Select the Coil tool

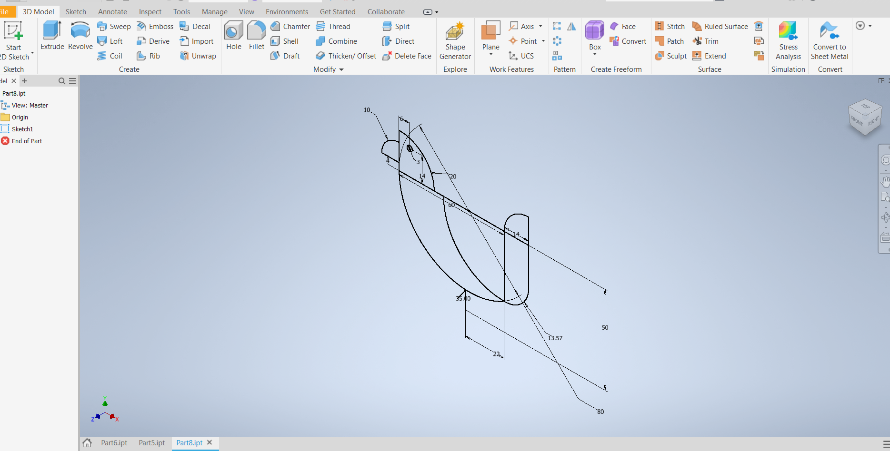point(110,56)
